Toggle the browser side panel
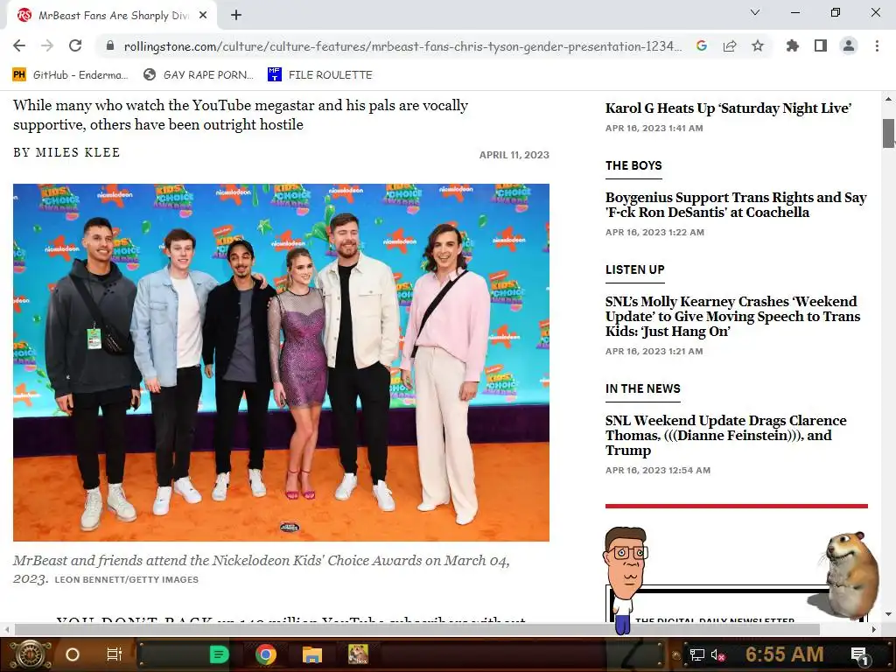Screen dimensions: 896x672 [x=821, y=45]
